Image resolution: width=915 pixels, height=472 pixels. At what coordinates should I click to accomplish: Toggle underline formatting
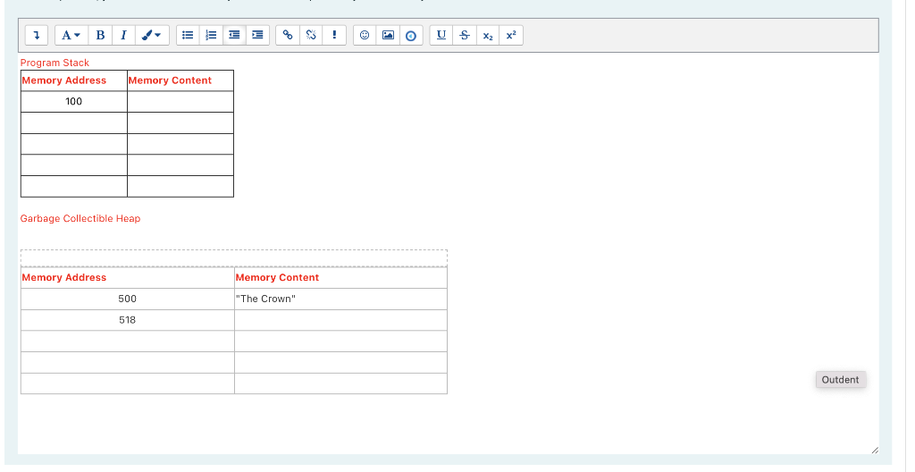(x=441, y=35)
